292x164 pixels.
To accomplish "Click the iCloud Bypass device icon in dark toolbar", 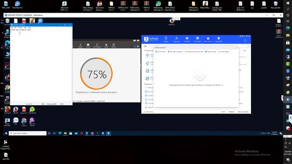I will pos(97,46).
